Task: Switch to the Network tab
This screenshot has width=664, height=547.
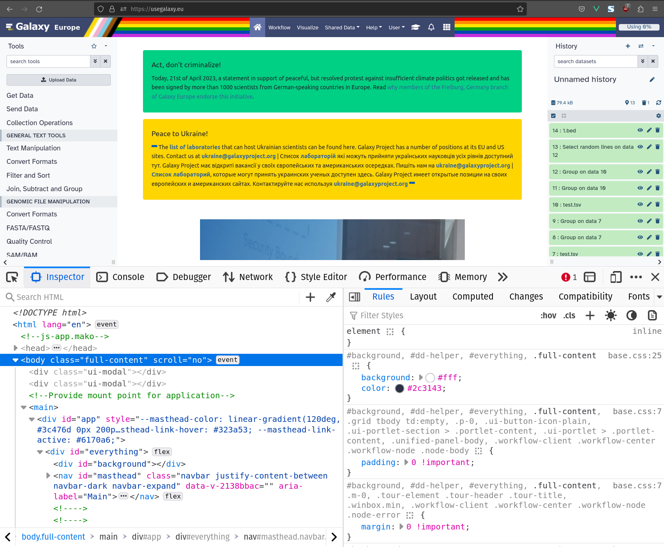Action: click(x=248, y=277)
